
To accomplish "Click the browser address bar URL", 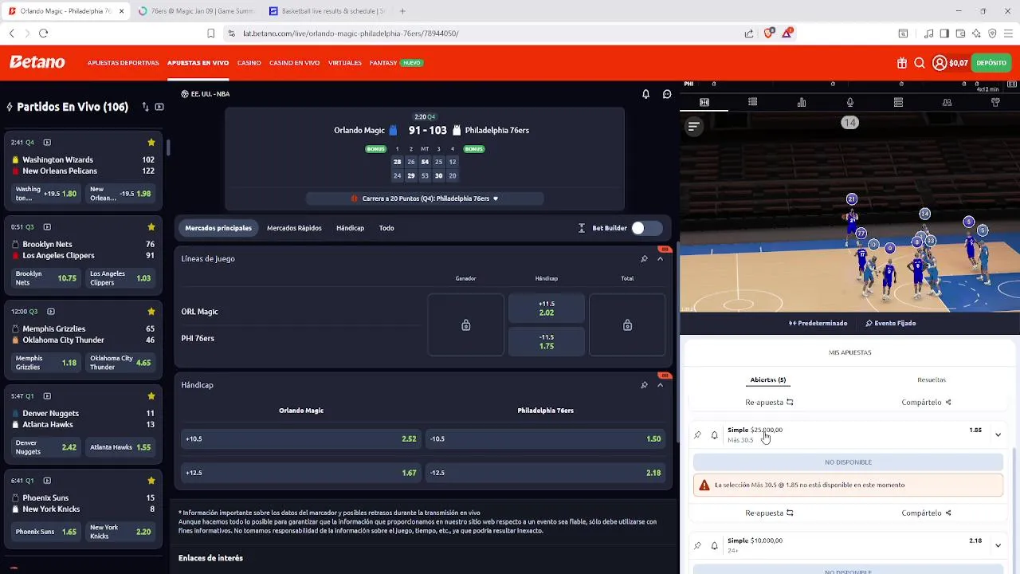I will 351,33.
